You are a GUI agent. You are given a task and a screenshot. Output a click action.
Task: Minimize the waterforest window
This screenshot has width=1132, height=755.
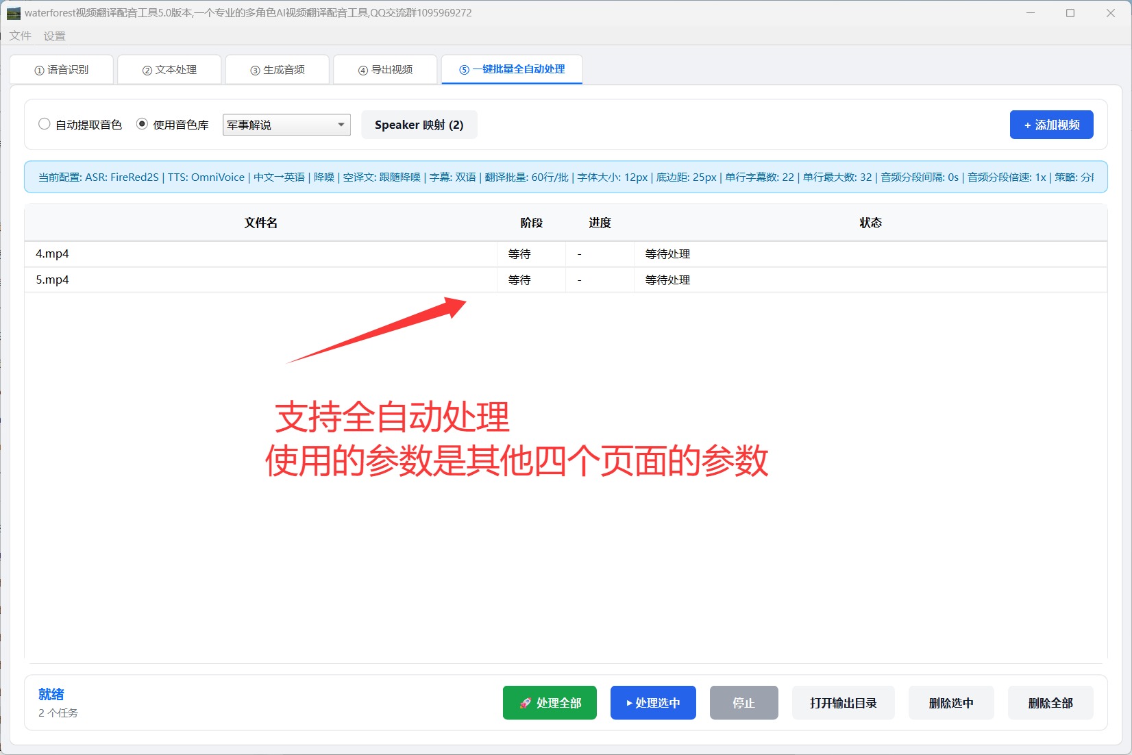[x=1030, y=13]
